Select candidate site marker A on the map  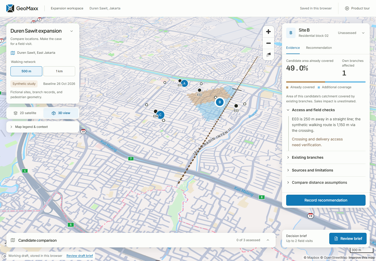184,84
